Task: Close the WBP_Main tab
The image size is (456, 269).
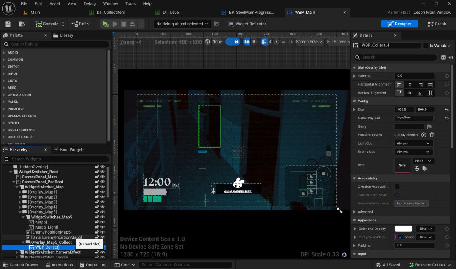Action: click(x=345, y=13)
